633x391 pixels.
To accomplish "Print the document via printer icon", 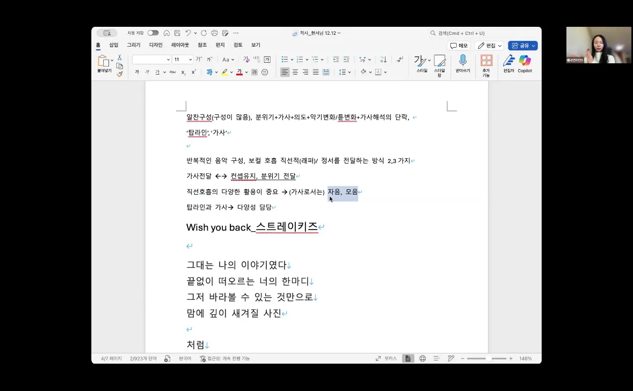I will tap(214, 33).
